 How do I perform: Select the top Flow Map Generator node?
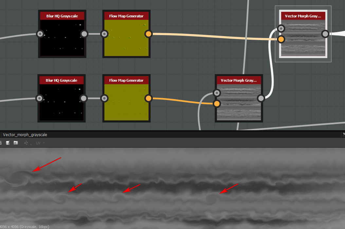tap(126, 34)
